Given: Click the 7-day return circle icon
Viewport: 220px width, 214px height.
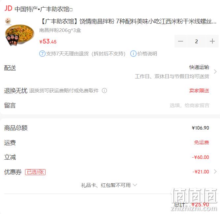Looking at the screenshot, I should (42, 54).
